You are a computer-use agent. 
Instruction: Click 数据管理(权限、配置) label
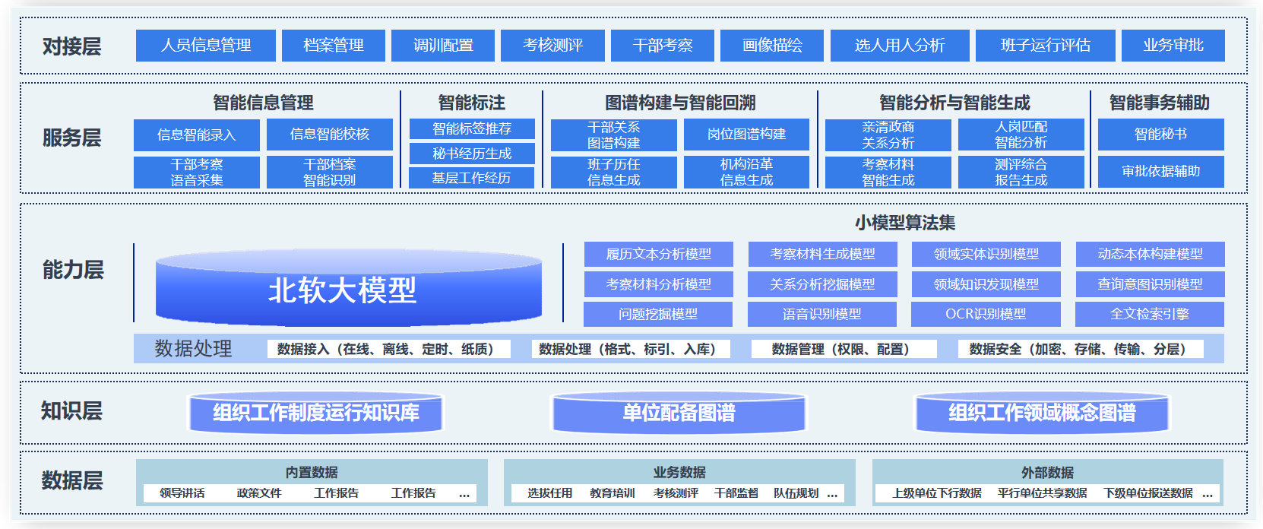click(x=844, y=349)
